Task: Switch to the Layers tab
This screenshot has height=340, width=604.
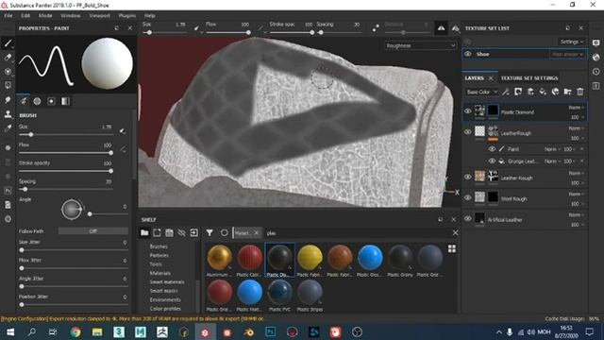Action: pos(474,78)
